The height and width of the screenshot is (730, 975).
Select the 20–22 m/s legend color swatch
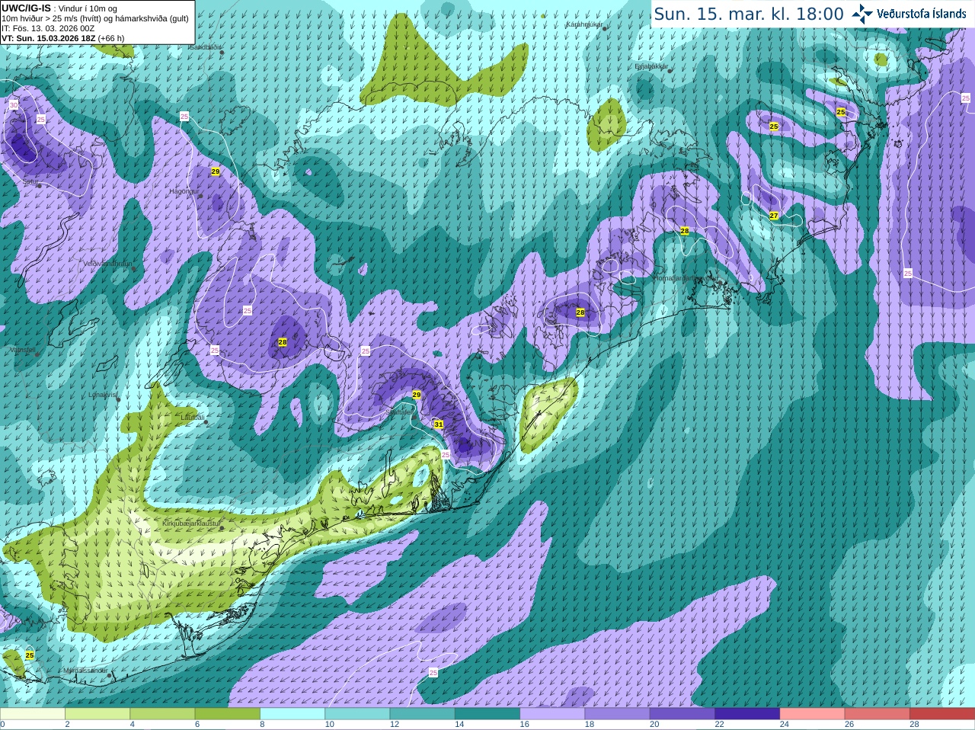pyautogui.click(x=682, y=714)
